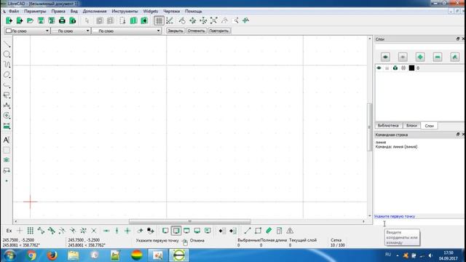The image size is (466, 262).
Task: Switch to the Библиотека tab
Action: click(x=388, y=126)
